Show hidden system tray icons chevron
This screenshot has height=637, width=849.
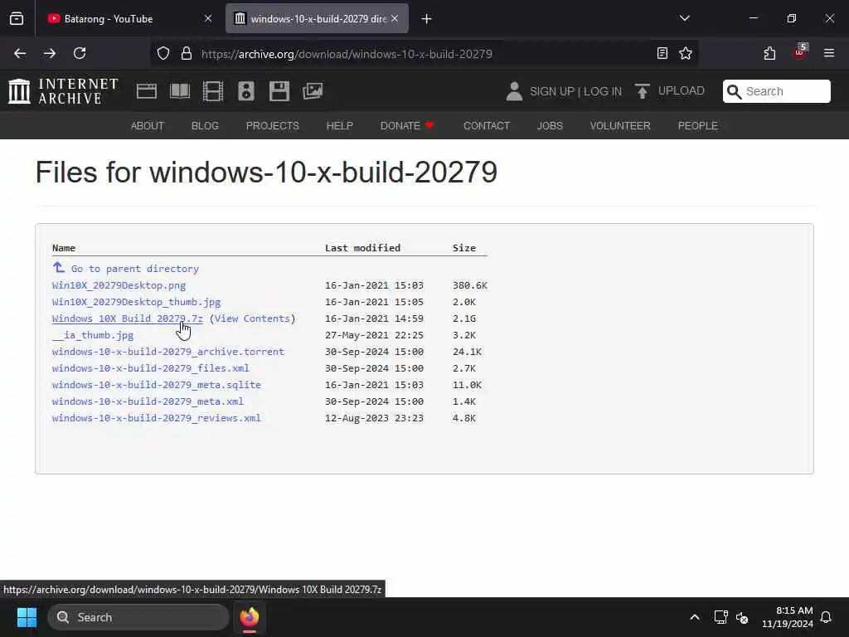695,617
